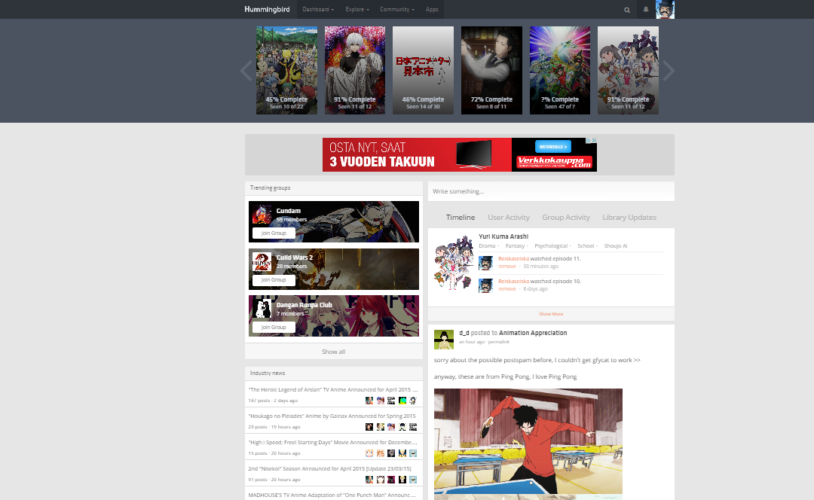
Task: Click the search magnifier icon in navbar
Action: [627, 10]
